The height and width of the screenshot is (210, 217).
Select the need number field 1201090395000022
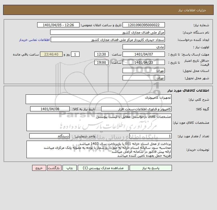(x=144, y=25)
